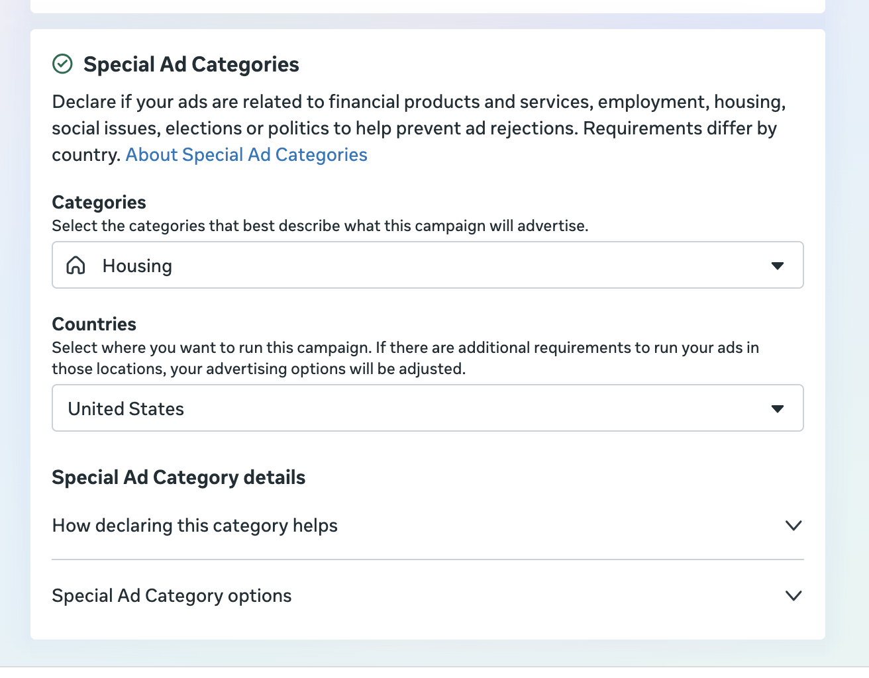The height and width of the screenshot is (678, 869).
Task: Click the "Special Ad Category details" heading
Action: coord(179,477)
